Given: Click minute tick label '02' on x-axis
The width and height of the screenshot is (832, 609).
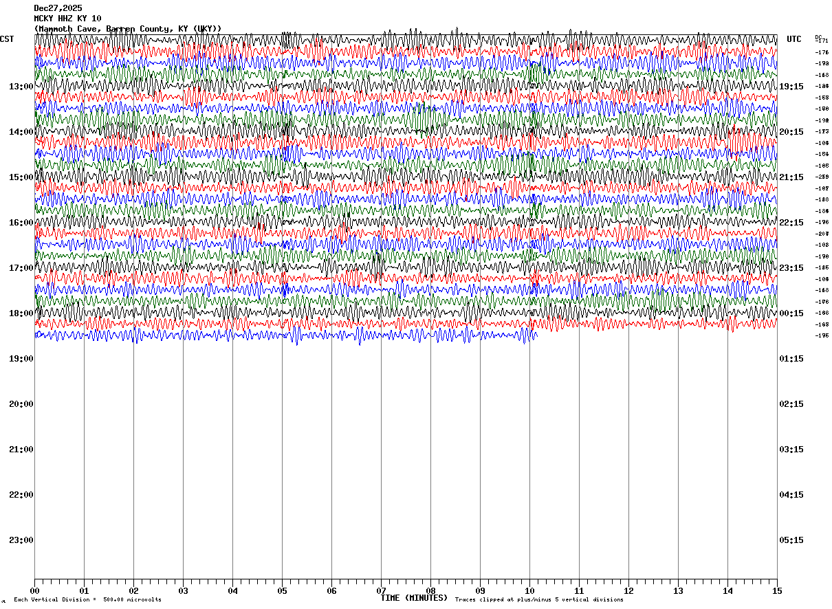Looking at the screenshot, I should (133, 591).
